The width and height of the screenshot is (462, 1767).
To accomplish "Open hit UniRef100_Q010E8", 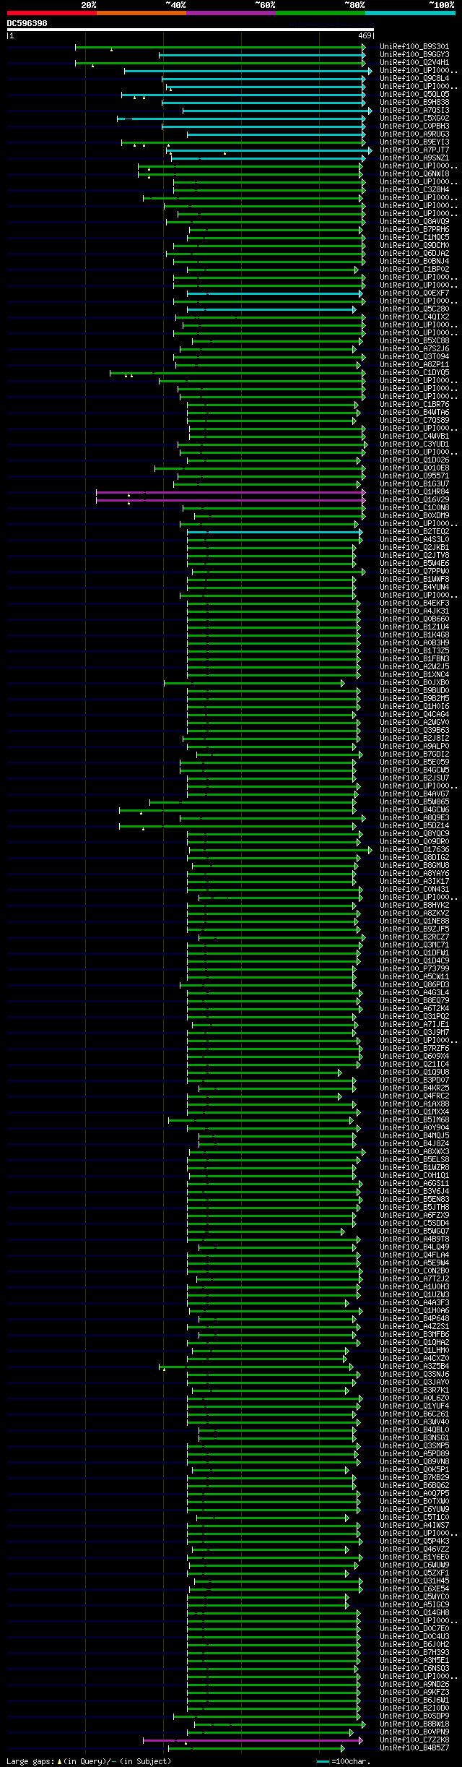I will [414, 468].
